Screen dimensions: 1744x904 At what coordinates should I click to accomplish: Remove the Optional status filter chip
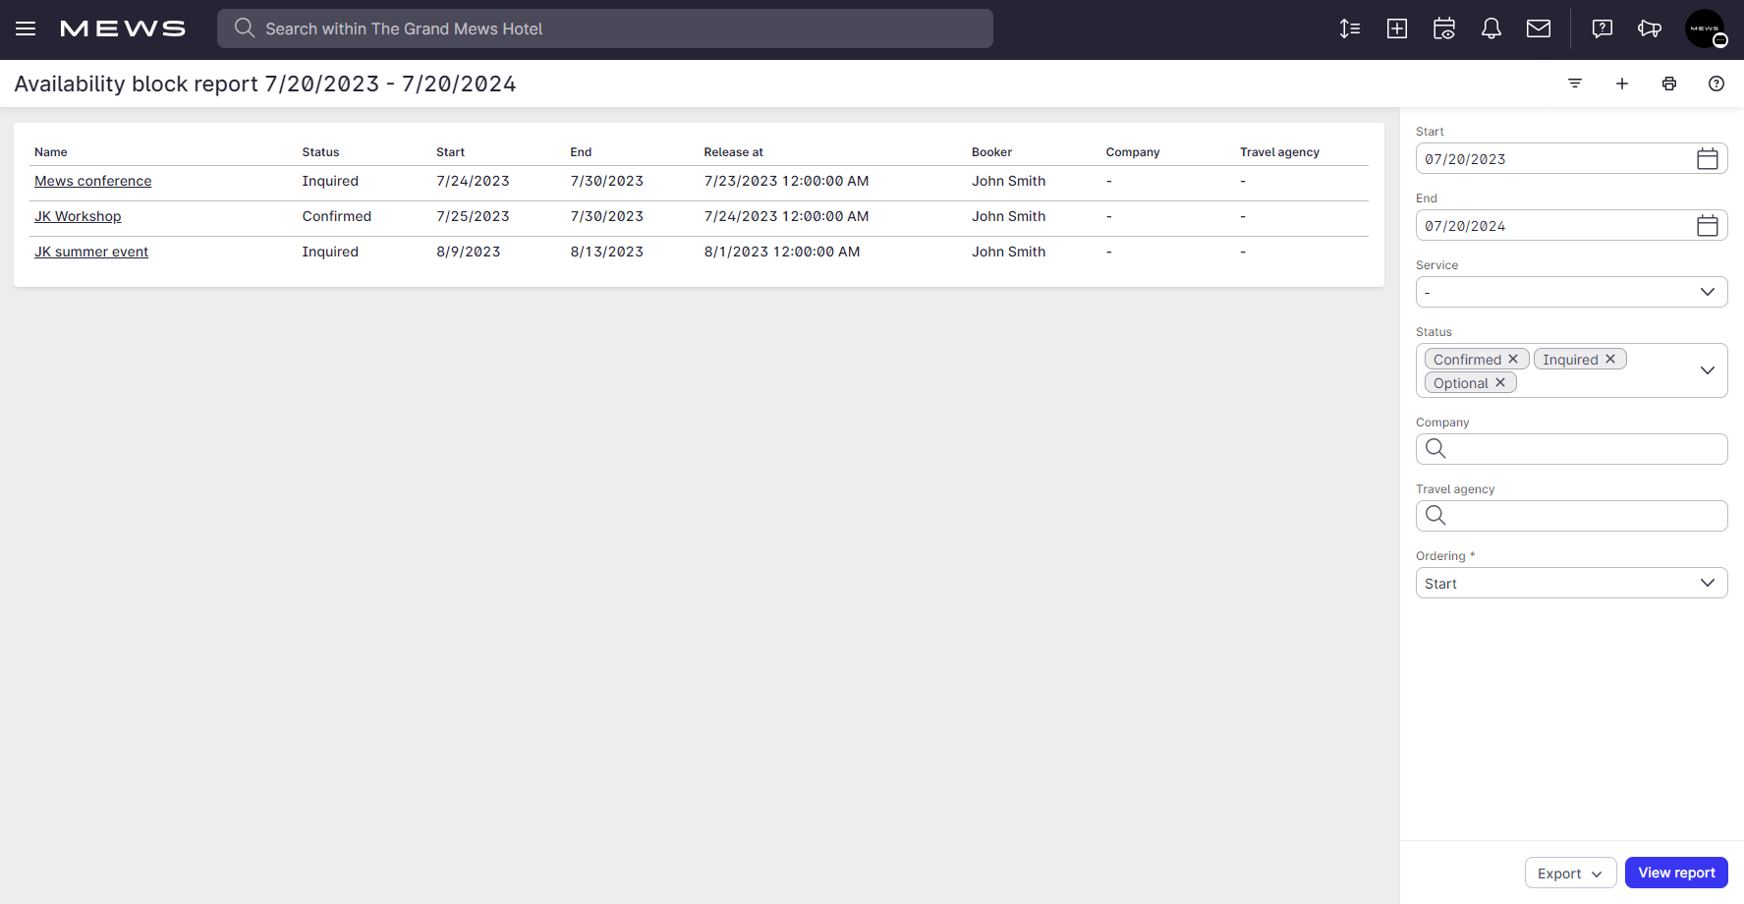point(1500,382)
